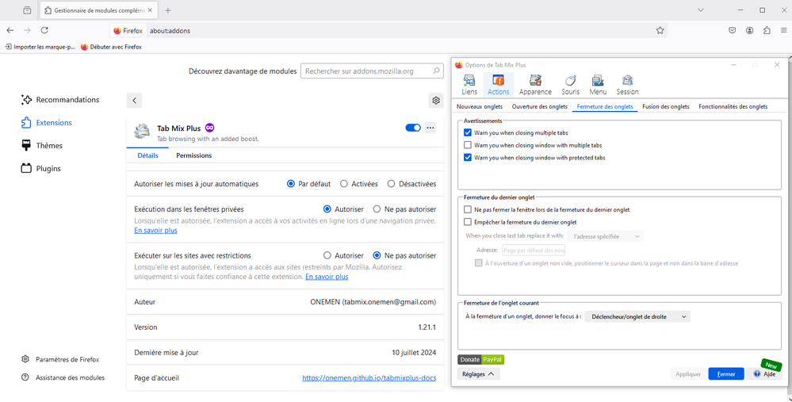Uncheck Warn you when closing multiple tabs
Viewport: 792px width, 402px height.
(x=468, y=133)
